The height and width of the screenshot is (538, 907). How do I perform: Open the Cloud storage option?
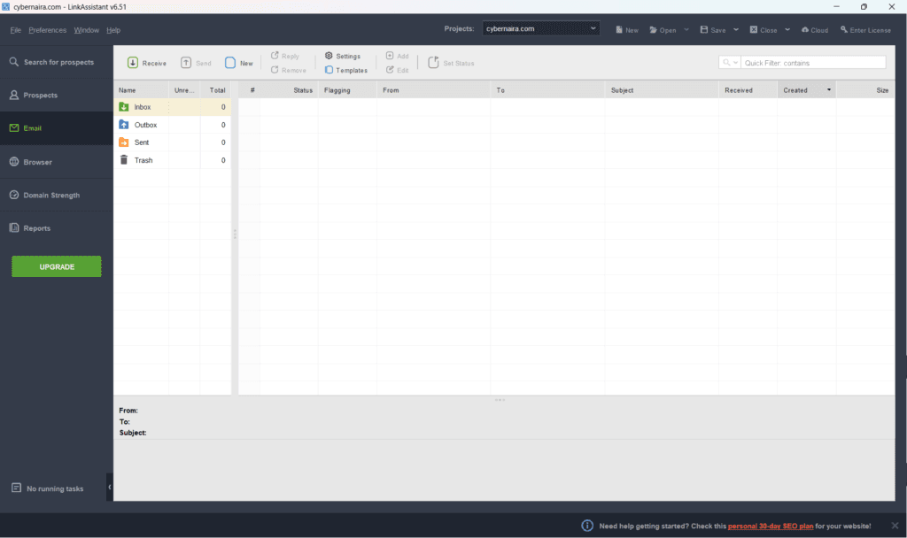tap(815, 30)
